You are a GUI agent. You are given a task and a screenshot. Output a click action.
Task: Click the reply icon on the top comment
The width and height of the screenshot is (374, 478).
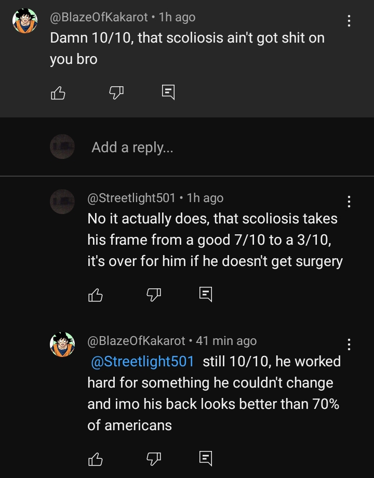[168, 92]
